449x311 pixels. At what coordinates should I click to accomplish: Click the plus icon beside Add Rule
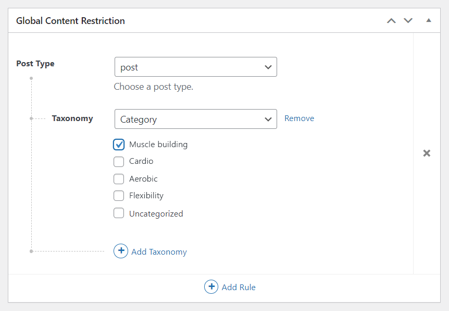point(211,287)
